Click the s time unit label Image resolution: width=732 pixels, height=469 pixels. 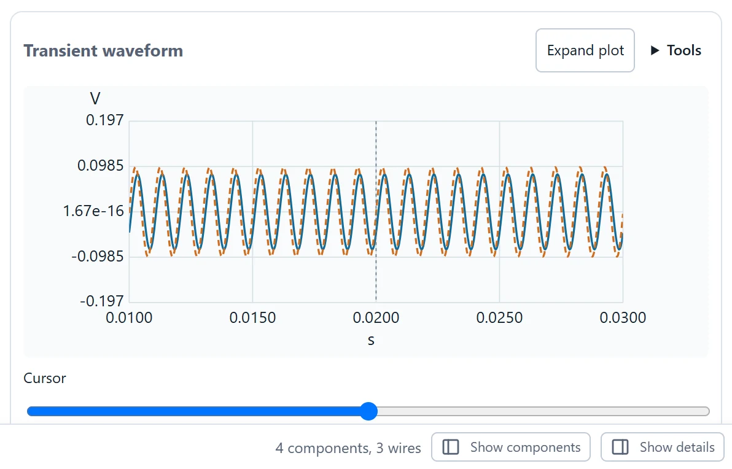[x=371, y=340]
